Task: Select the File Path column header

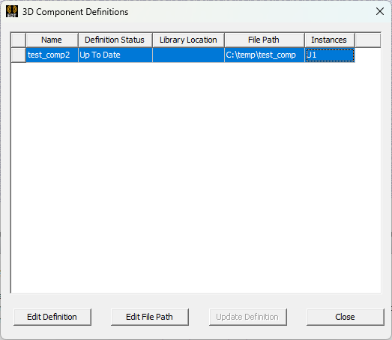Action: 265,40
